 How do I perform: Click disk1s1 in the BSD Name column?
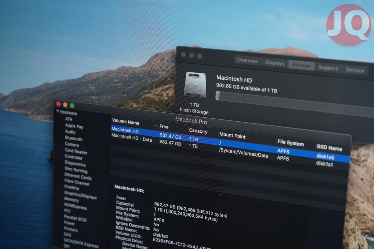324,164
